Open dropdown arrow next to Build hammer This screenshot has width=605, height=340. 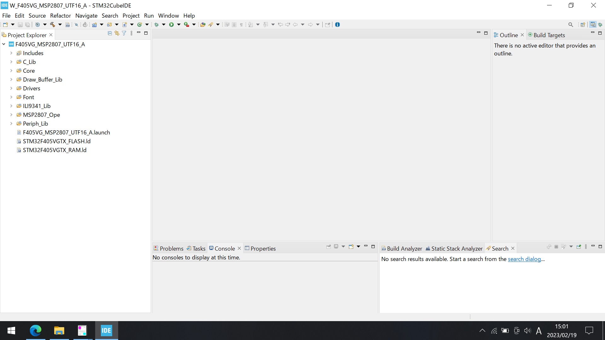coord(60,25)
